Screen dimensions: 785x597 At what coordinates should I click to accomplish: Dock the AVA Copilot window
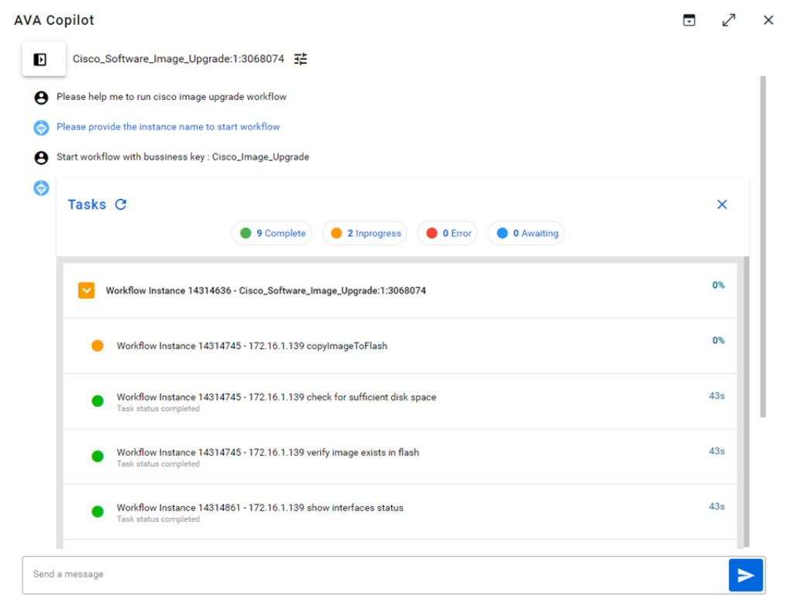click(689, 20)
